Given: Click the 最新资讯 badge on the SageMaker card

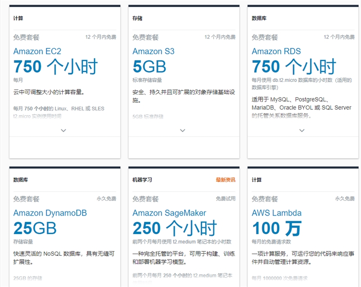Looking at the screenshot, I should coord(226,180).
